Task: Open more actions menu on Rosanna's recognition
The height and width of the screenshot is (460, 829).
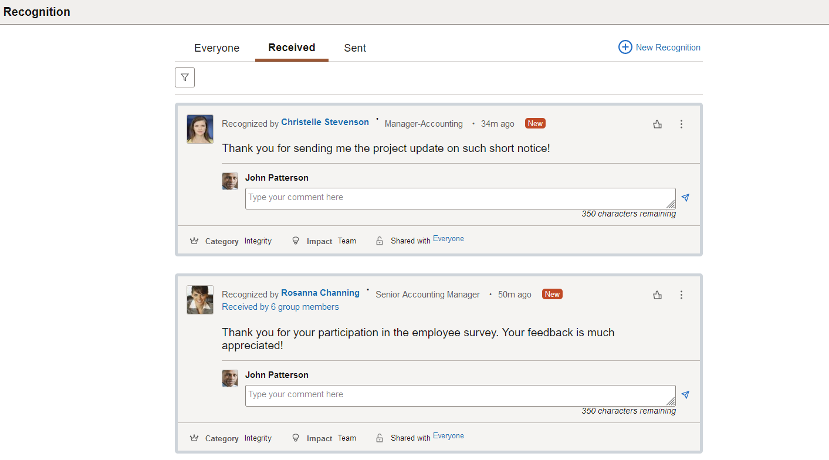Action: pyautogui.click(x=681, y=295)
